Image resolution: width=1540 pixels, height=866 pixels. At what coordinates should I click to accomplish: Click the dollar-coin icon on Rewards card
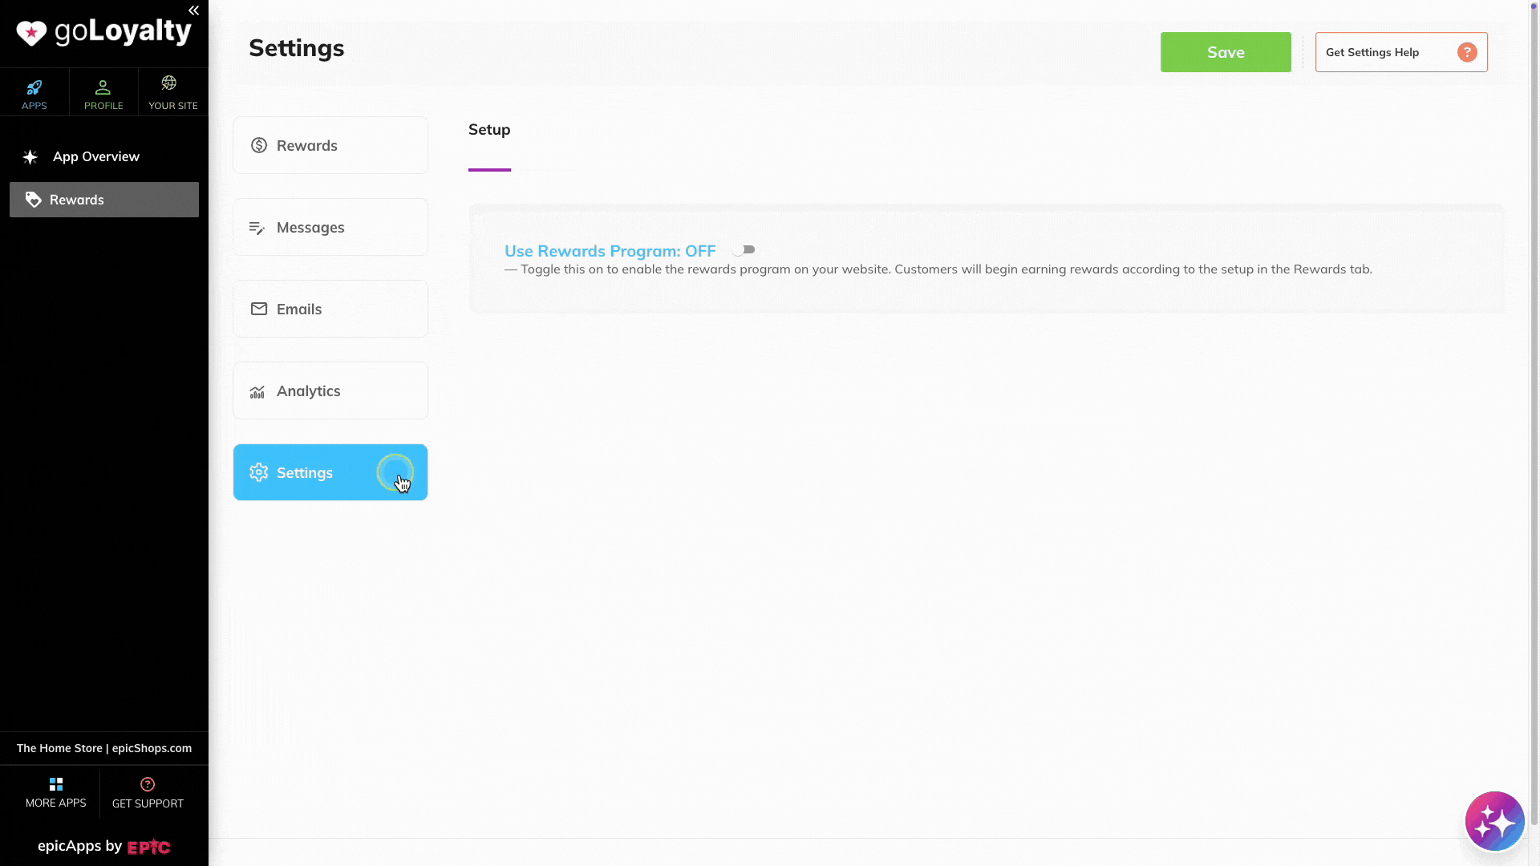(x=258, y=145)
